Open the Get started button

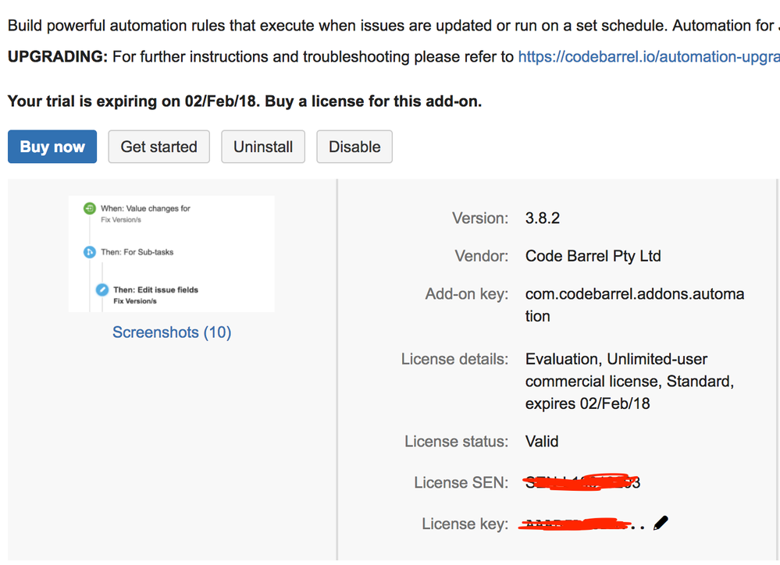[x=158, y=147]
